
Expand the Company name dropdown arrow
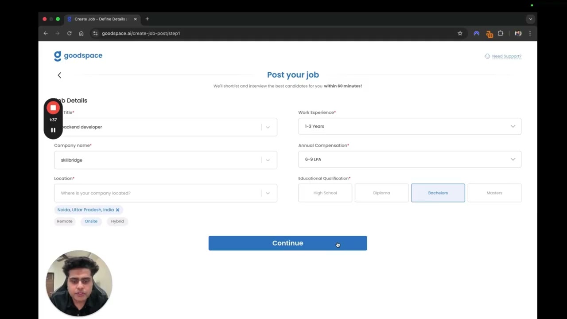(x=268, y=160)
